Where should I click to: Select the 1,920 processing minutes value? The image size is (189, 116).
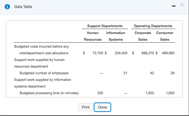150,93
